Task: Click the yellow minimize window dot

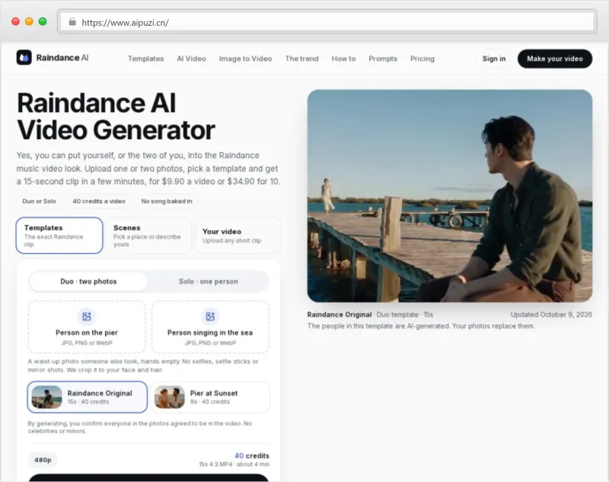Action: [29, 22]
